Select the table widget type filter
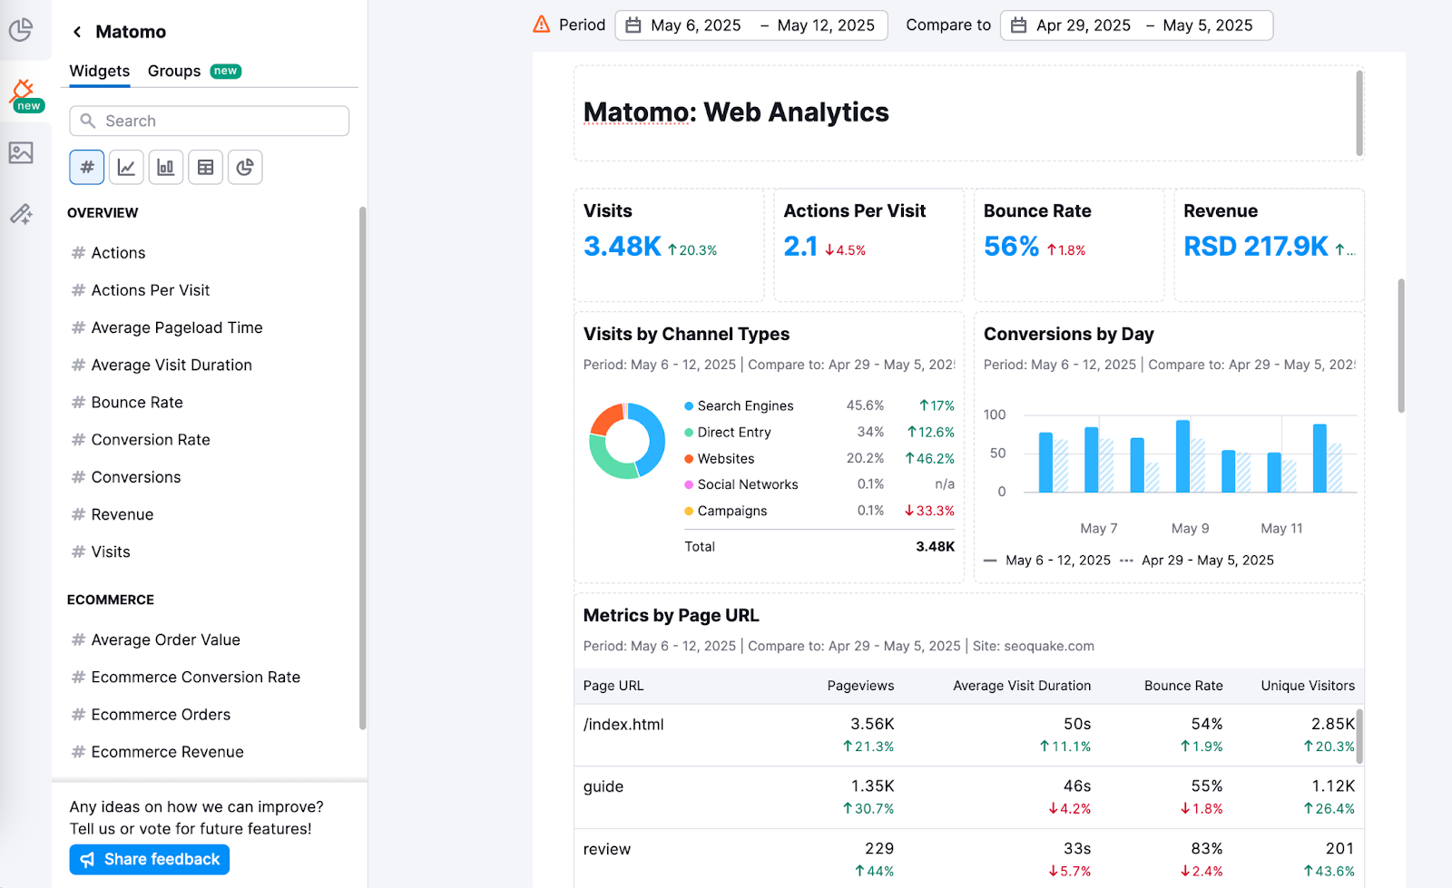Screen dimensions: 1452x888 click(x=205, y=167)
